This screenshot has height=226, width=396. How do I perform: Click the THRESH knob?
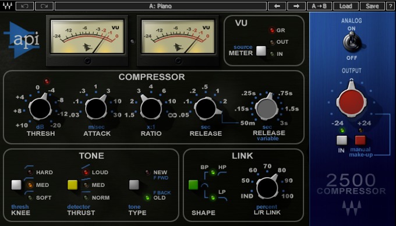pyautogui.click(x=40, y=108)
